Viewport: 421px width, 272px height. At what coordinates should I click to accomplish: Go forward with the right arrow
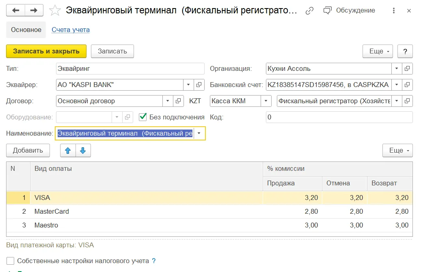point(34,11)
